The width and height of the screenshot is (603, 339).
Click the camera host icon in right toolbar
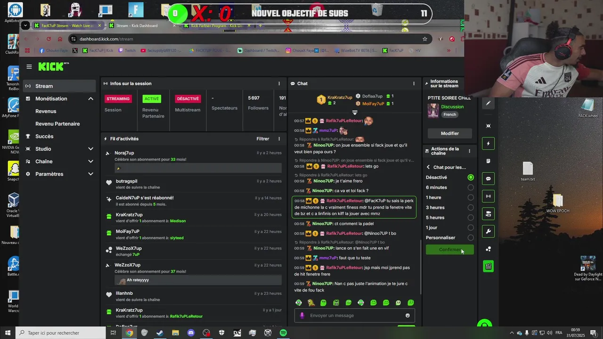(x=488, y=214)
